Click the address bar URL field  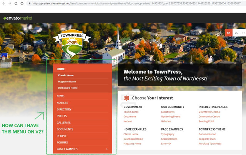click(x=136, y=3)
